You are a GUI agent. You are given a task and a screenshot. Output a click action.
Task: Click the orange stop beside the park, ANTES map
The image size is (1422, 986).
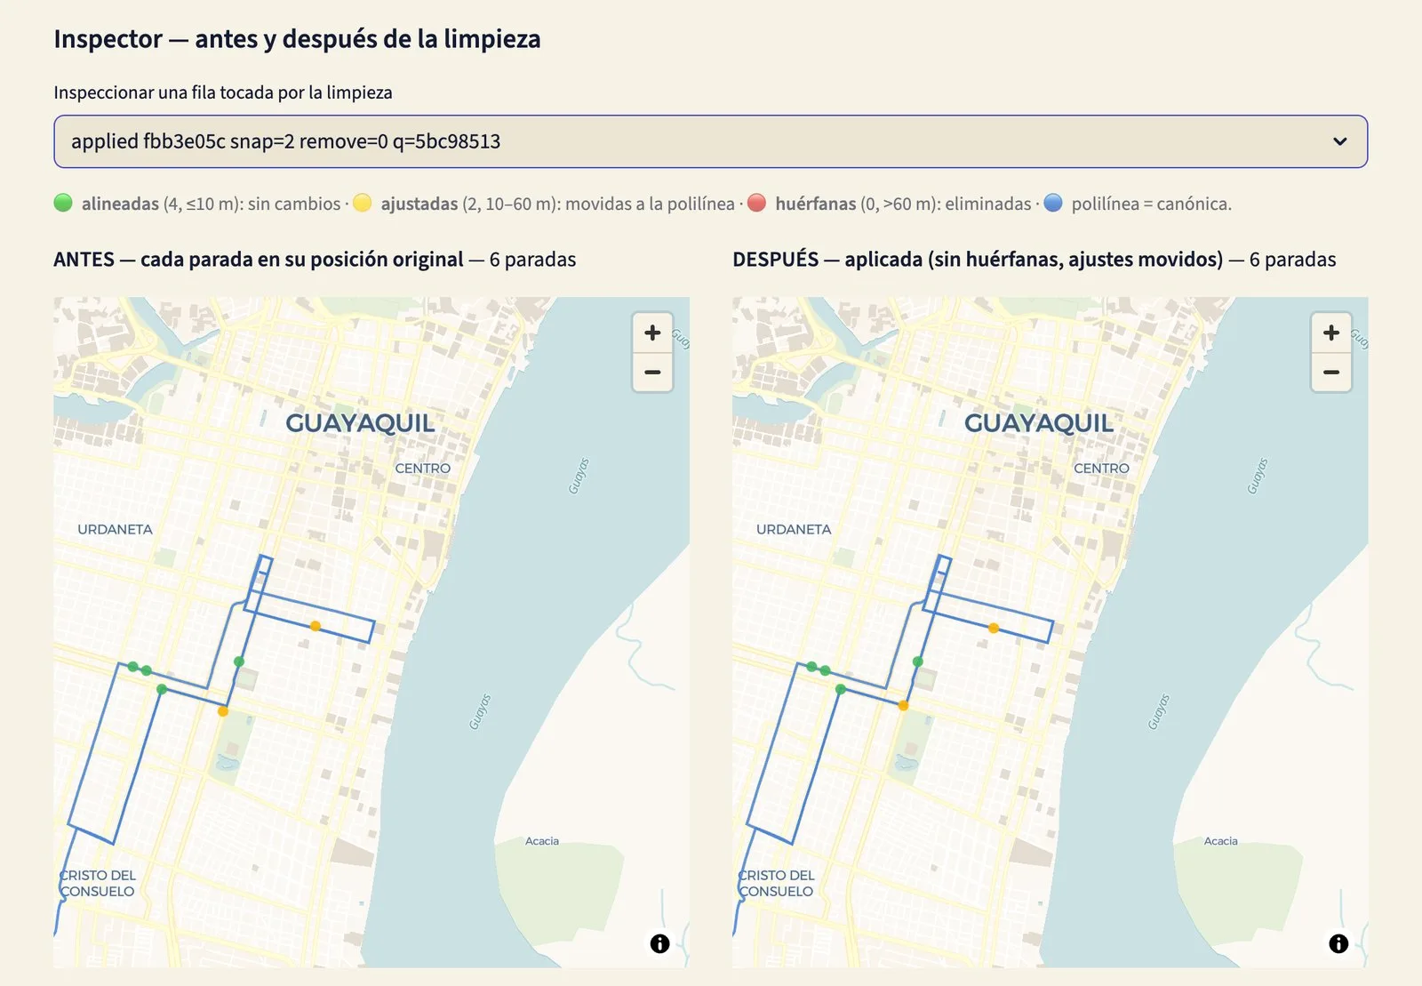(x=223, y=711)
